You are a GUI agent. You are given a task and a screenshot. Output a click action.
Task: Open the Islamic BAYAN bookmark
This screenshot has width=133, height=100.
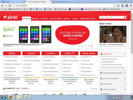15,9
